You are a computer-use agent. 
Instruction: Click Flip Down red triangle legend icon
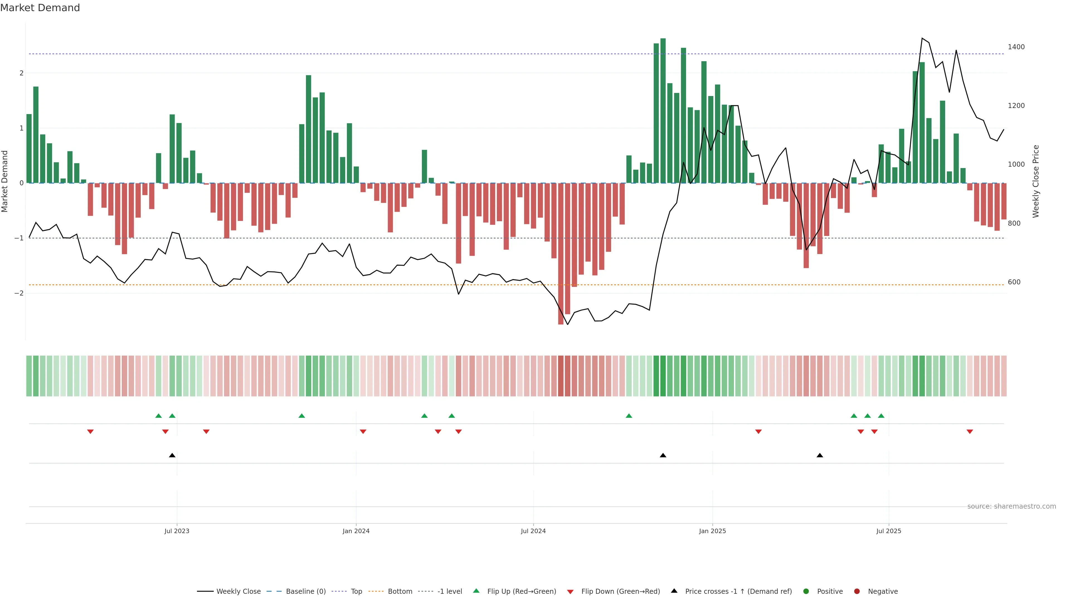(x=570, y=592)
